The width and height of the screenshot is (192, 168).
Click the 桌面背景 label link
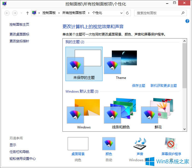point(78,154)
